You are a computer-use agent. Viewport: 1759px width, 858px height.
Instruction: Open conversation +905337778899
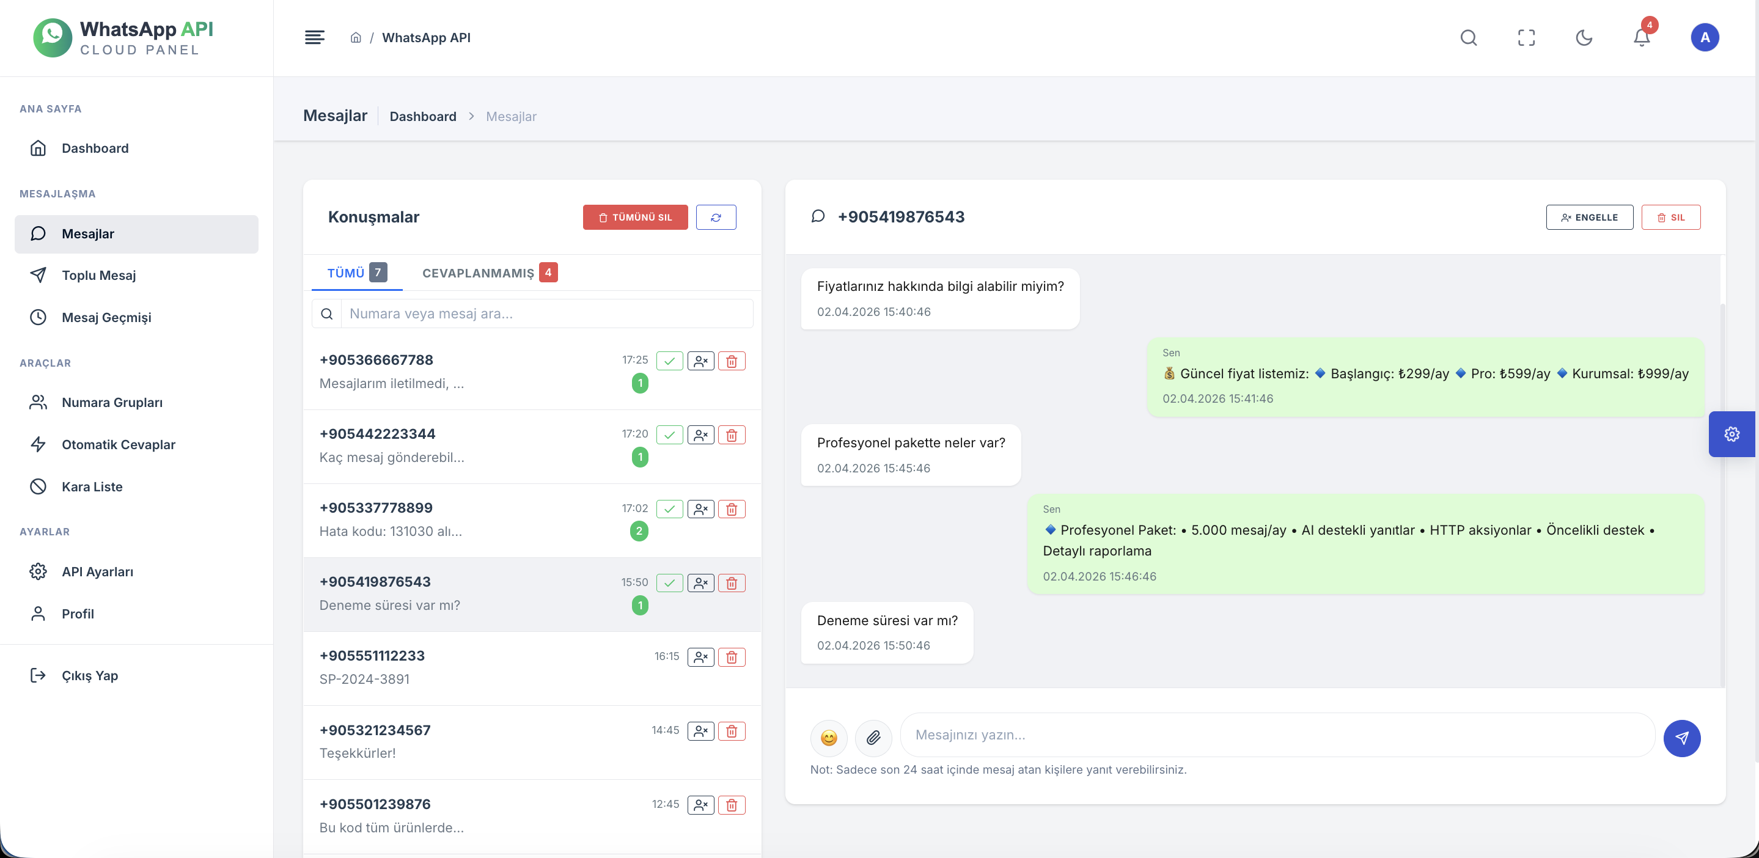pos(532,521)
